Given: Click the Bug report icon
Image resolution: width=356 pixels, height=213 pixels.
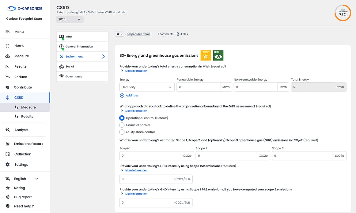Looking at the screenshot, I should point(8,197).
